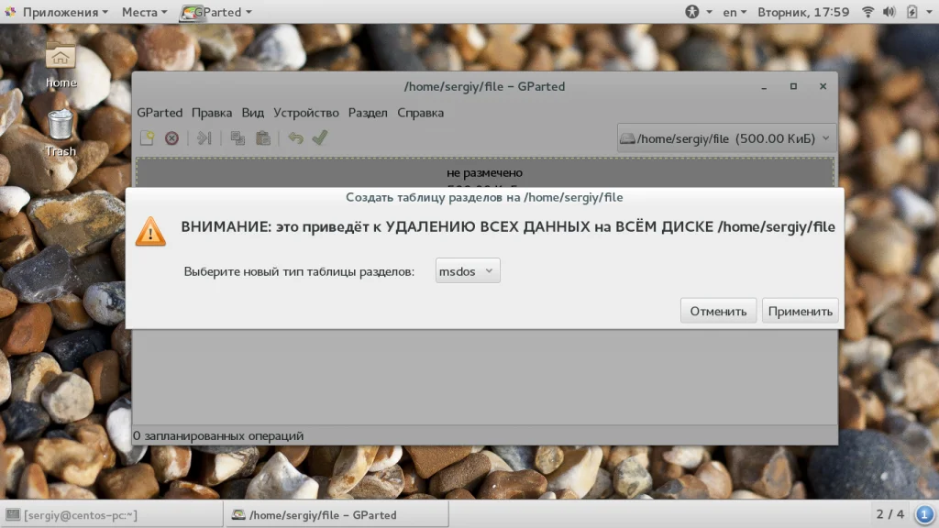Expand the GParted application menu in top panel

pyautogui.click(x=216, y=12)
